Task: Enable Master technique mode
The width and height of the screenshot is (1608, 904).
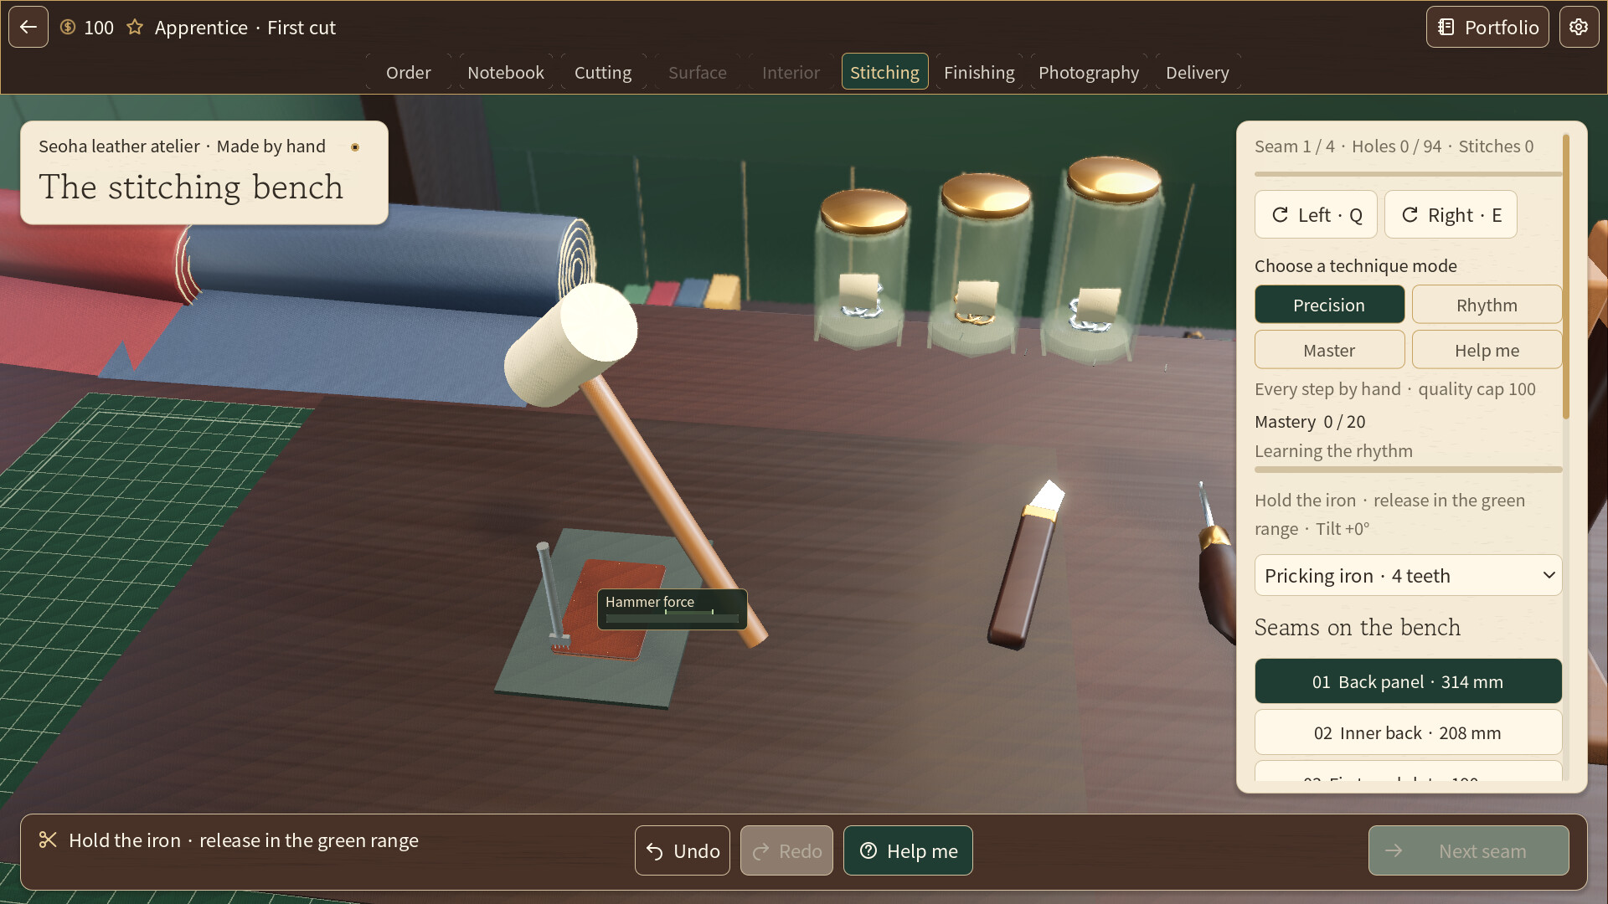Action: pos(1329,350)
